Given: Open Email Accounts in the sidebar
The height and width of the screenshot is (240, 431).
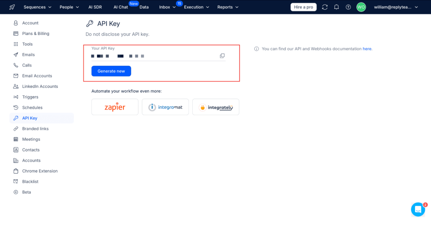Looking at the screenshot, I should pos(37,76).
